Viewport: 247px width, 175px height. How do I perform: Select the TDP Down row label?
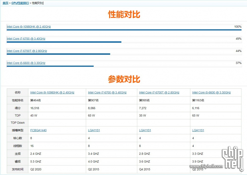click(18, 123)
